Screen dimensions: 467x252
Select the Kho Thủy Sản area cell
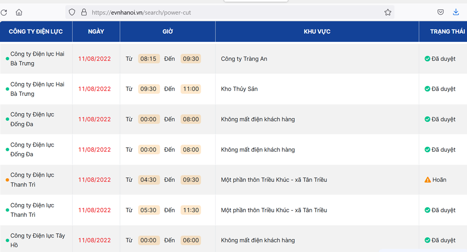pos(317,89)
